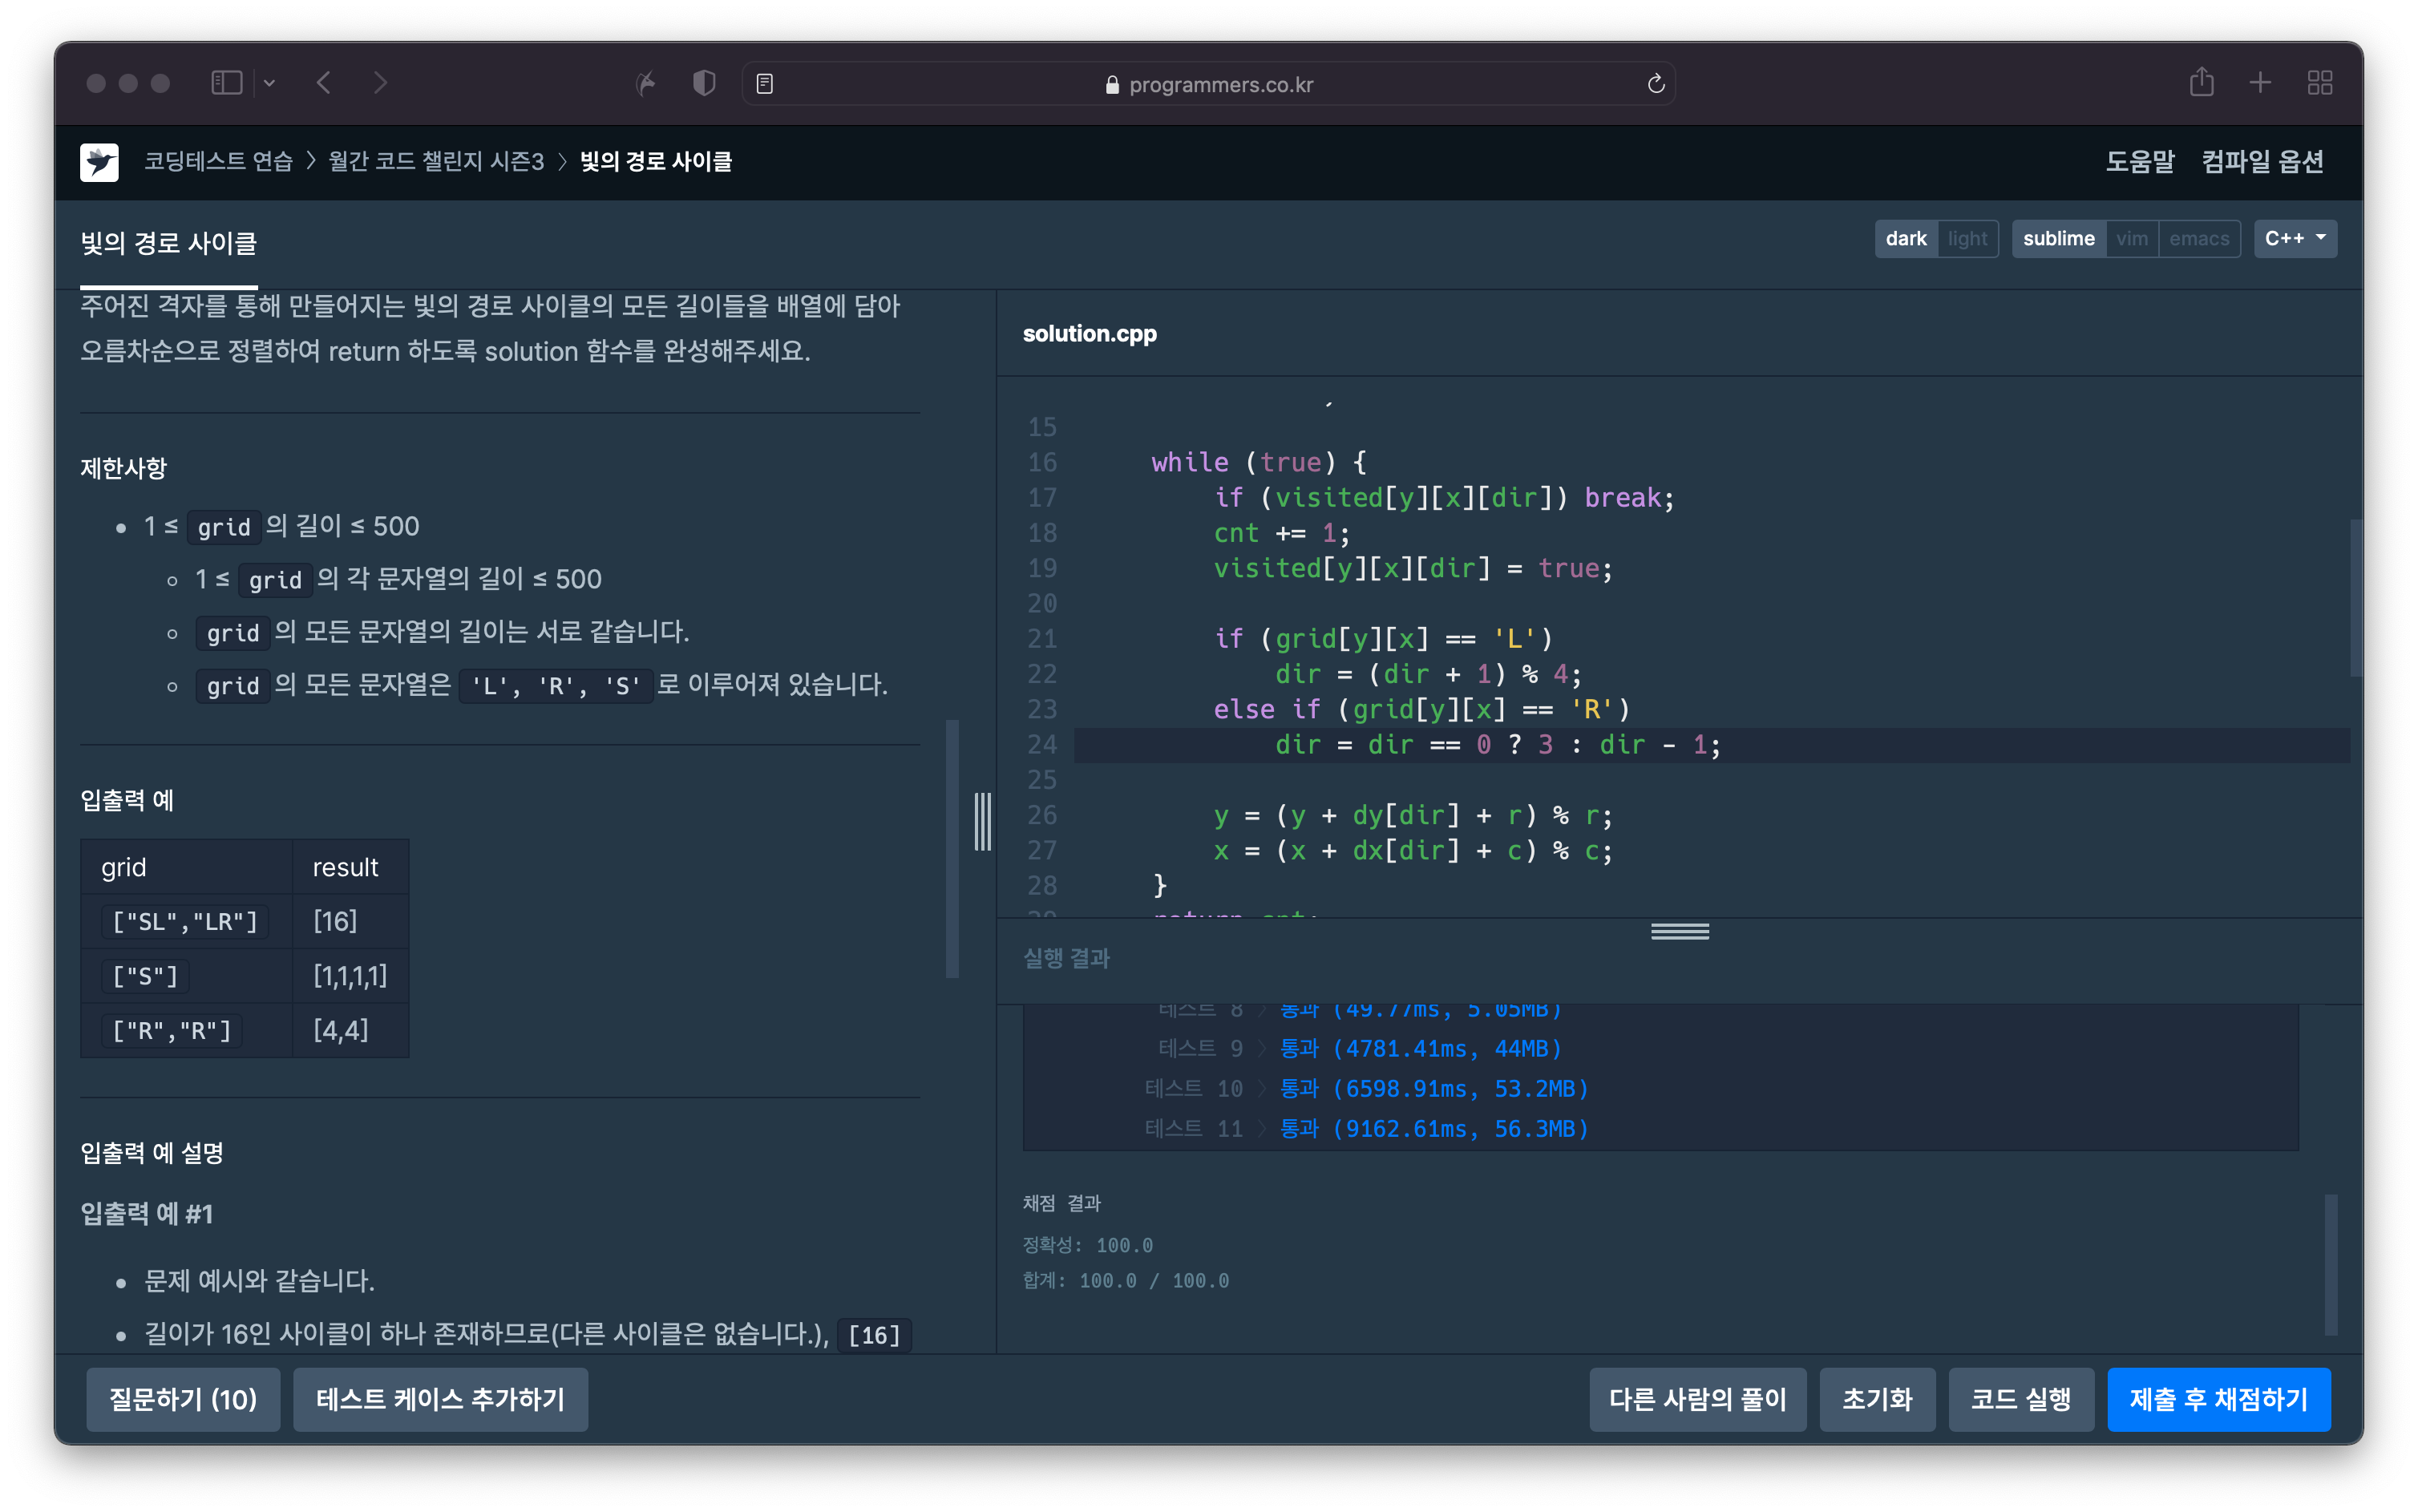The height and width of the screenshot is (1512, 2418).
Task: Click 코드 실행 run button
Action: click(2020, 1399)
